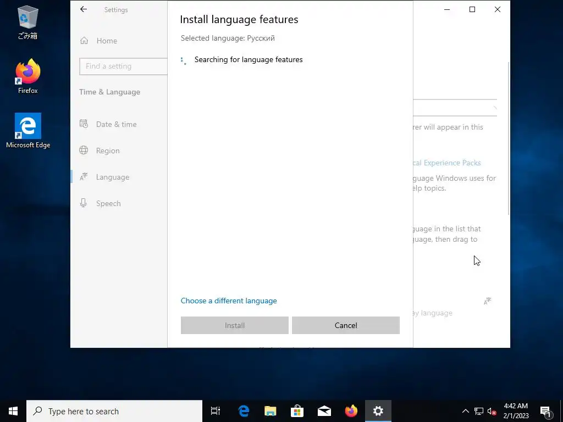Click the Settings window scrollbar
The width and height of the screenshot is (563, 422).
pos(508,138)
